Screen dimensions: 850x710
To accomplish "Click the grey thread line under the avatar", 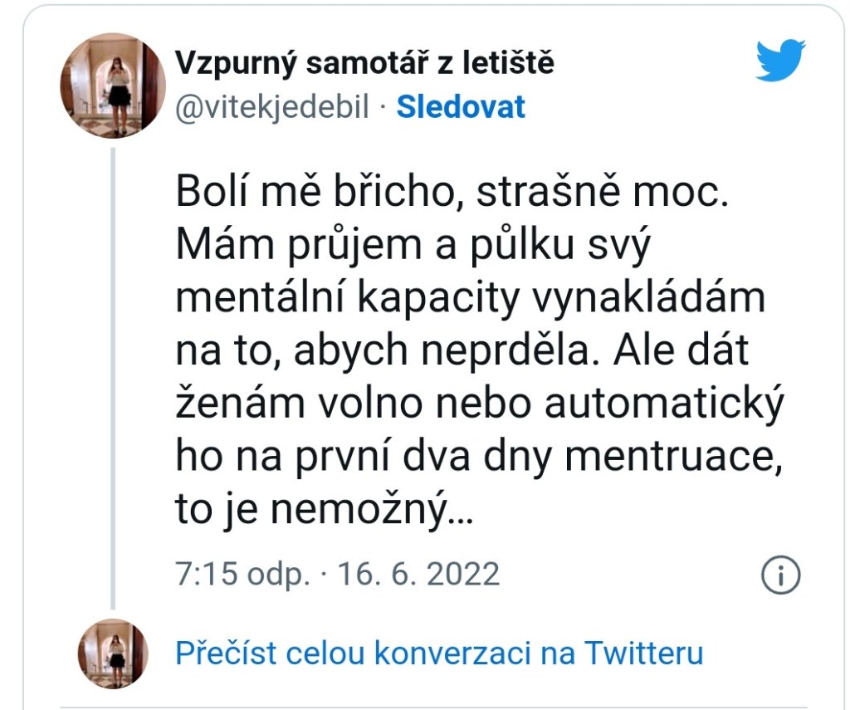I will point(113,374).
